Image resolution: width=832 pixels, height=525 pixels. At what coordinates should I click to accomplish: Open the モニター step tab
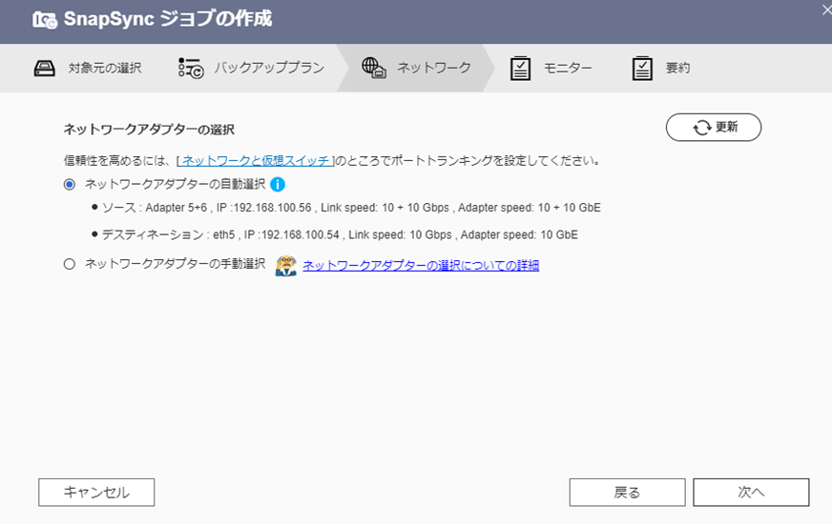[568, 69]
